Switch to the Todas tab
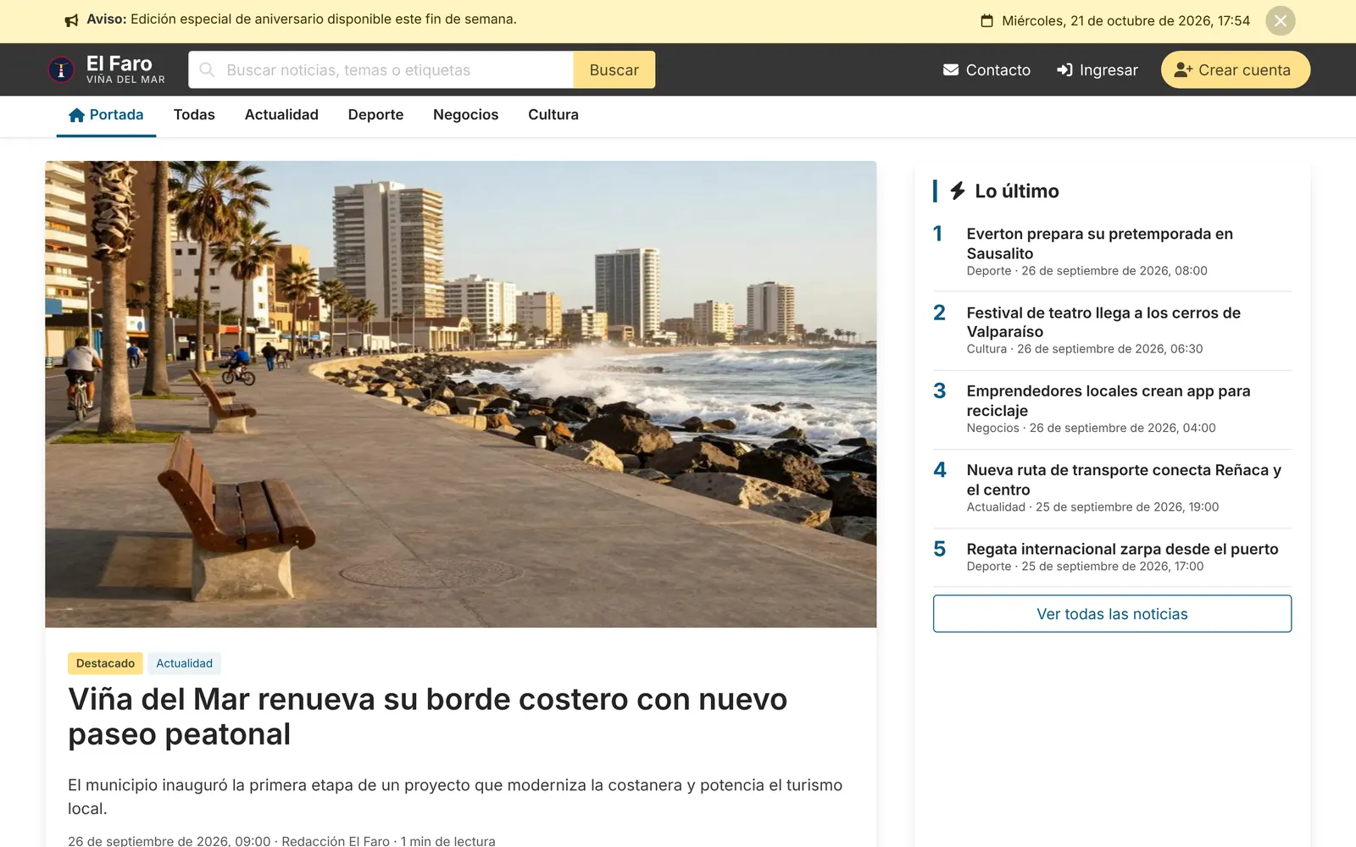This screenshot has height=847, width=1356. 194,114
